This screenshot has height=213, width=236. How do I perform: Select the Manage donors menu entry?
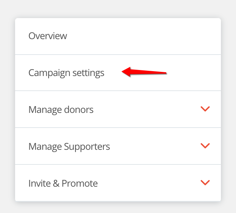tap(61, 110)
